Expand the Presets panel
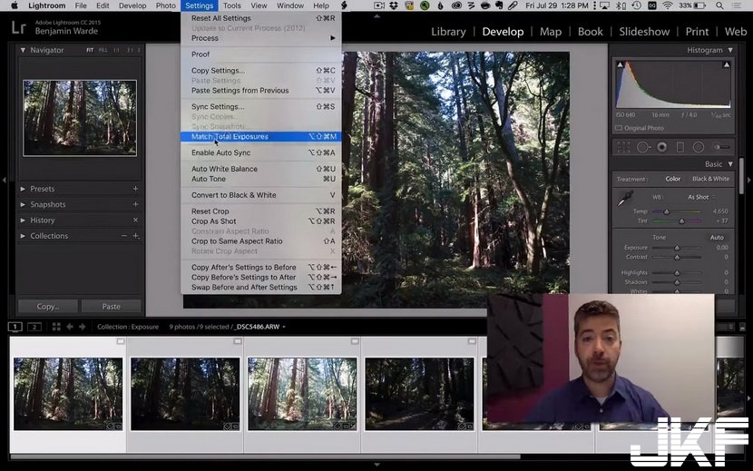 23,189
